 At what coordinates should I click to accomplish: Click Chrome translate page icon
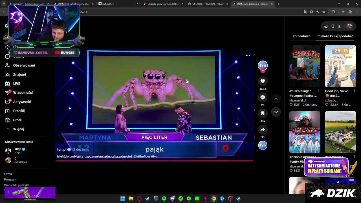[x=305, y=12]
